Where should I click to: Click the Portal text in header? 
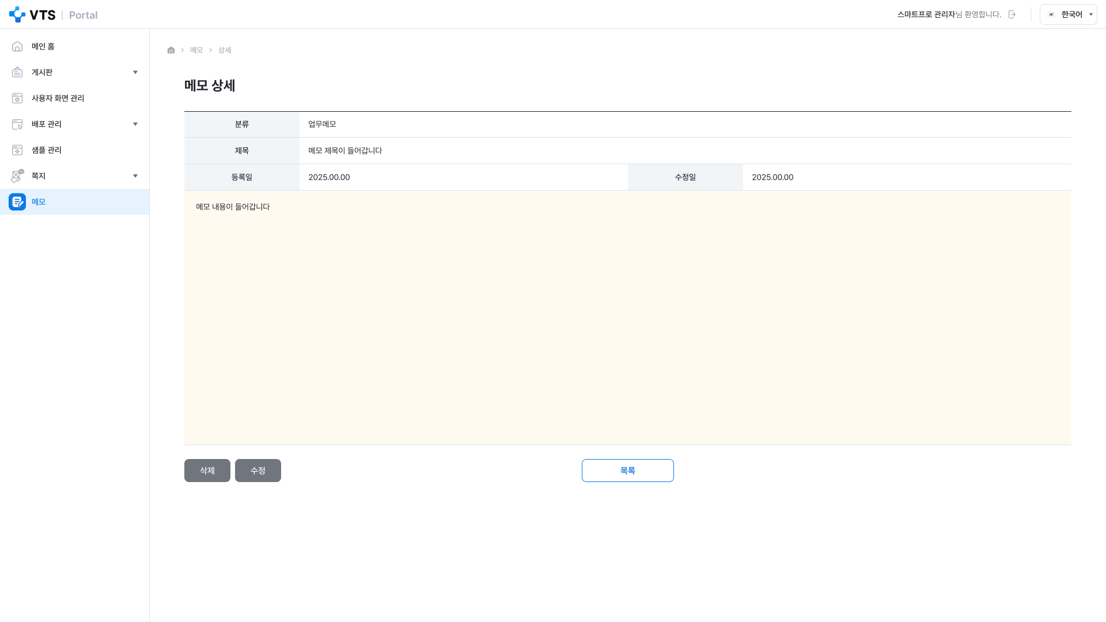pos(83,15)
